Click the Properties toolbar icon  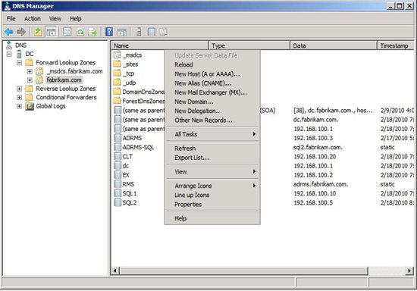tap(67, 32)
